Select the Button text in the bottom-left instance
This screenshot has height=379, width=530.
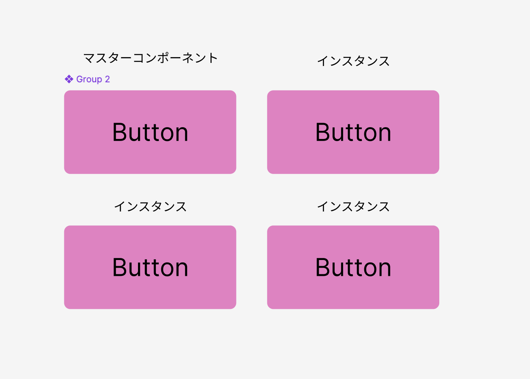click(x=150, y=267)
